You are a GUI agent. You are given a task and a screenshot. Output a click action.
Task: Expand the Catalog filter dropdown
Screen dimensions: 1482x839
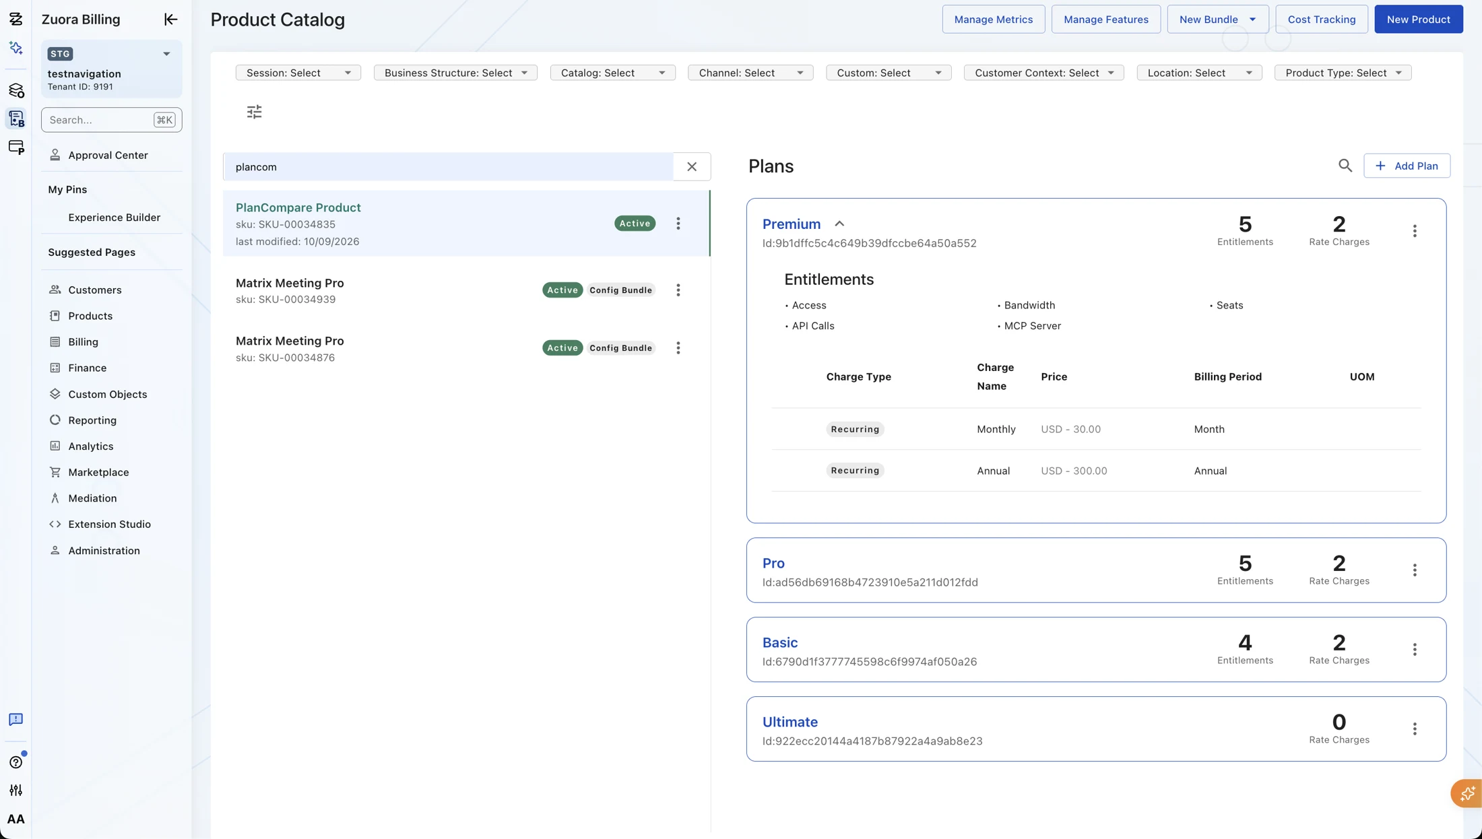click(613, 73)
